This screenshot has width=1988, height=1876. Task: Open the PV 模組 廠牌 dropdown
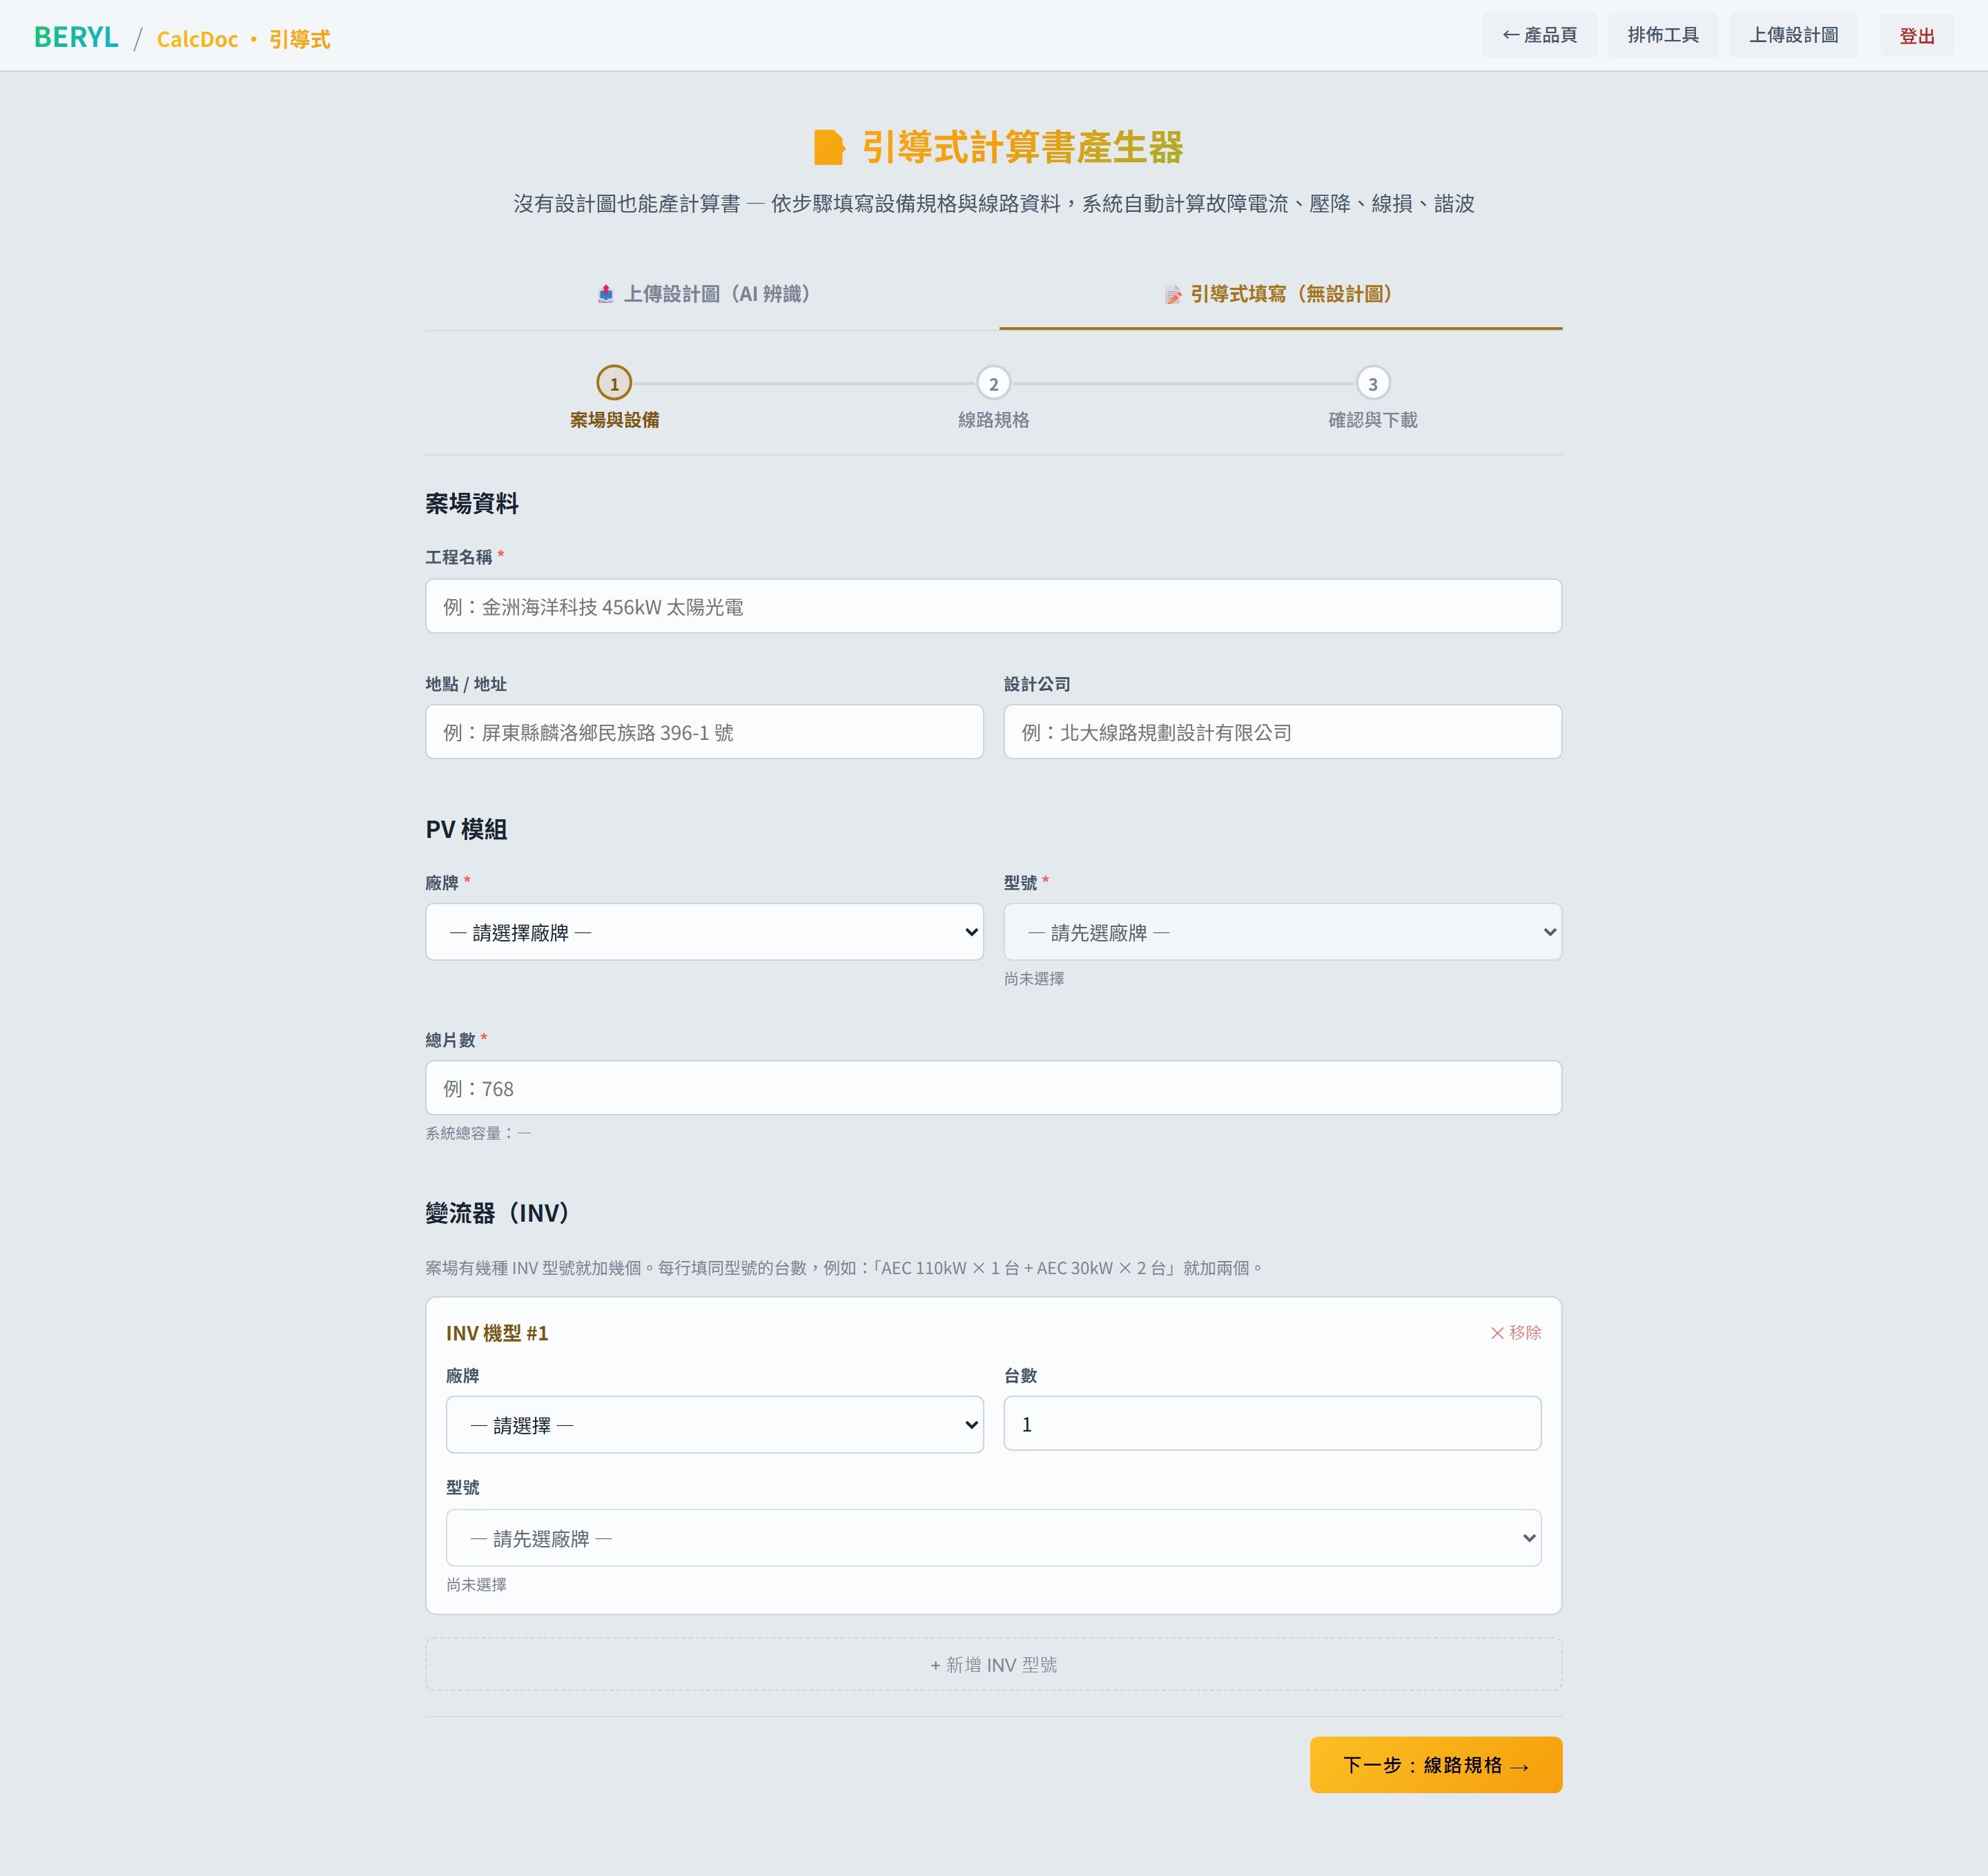[704, 932]
